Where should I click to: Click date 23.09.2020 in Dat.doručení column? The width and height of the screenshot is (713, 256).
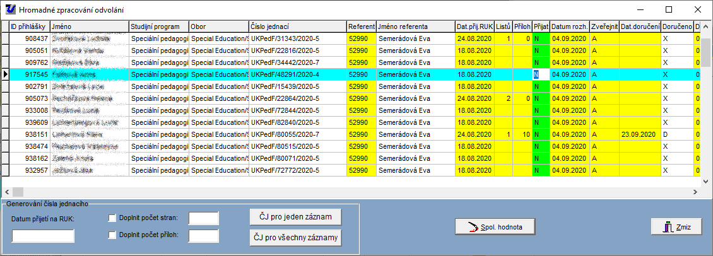(x=639, y=134)
